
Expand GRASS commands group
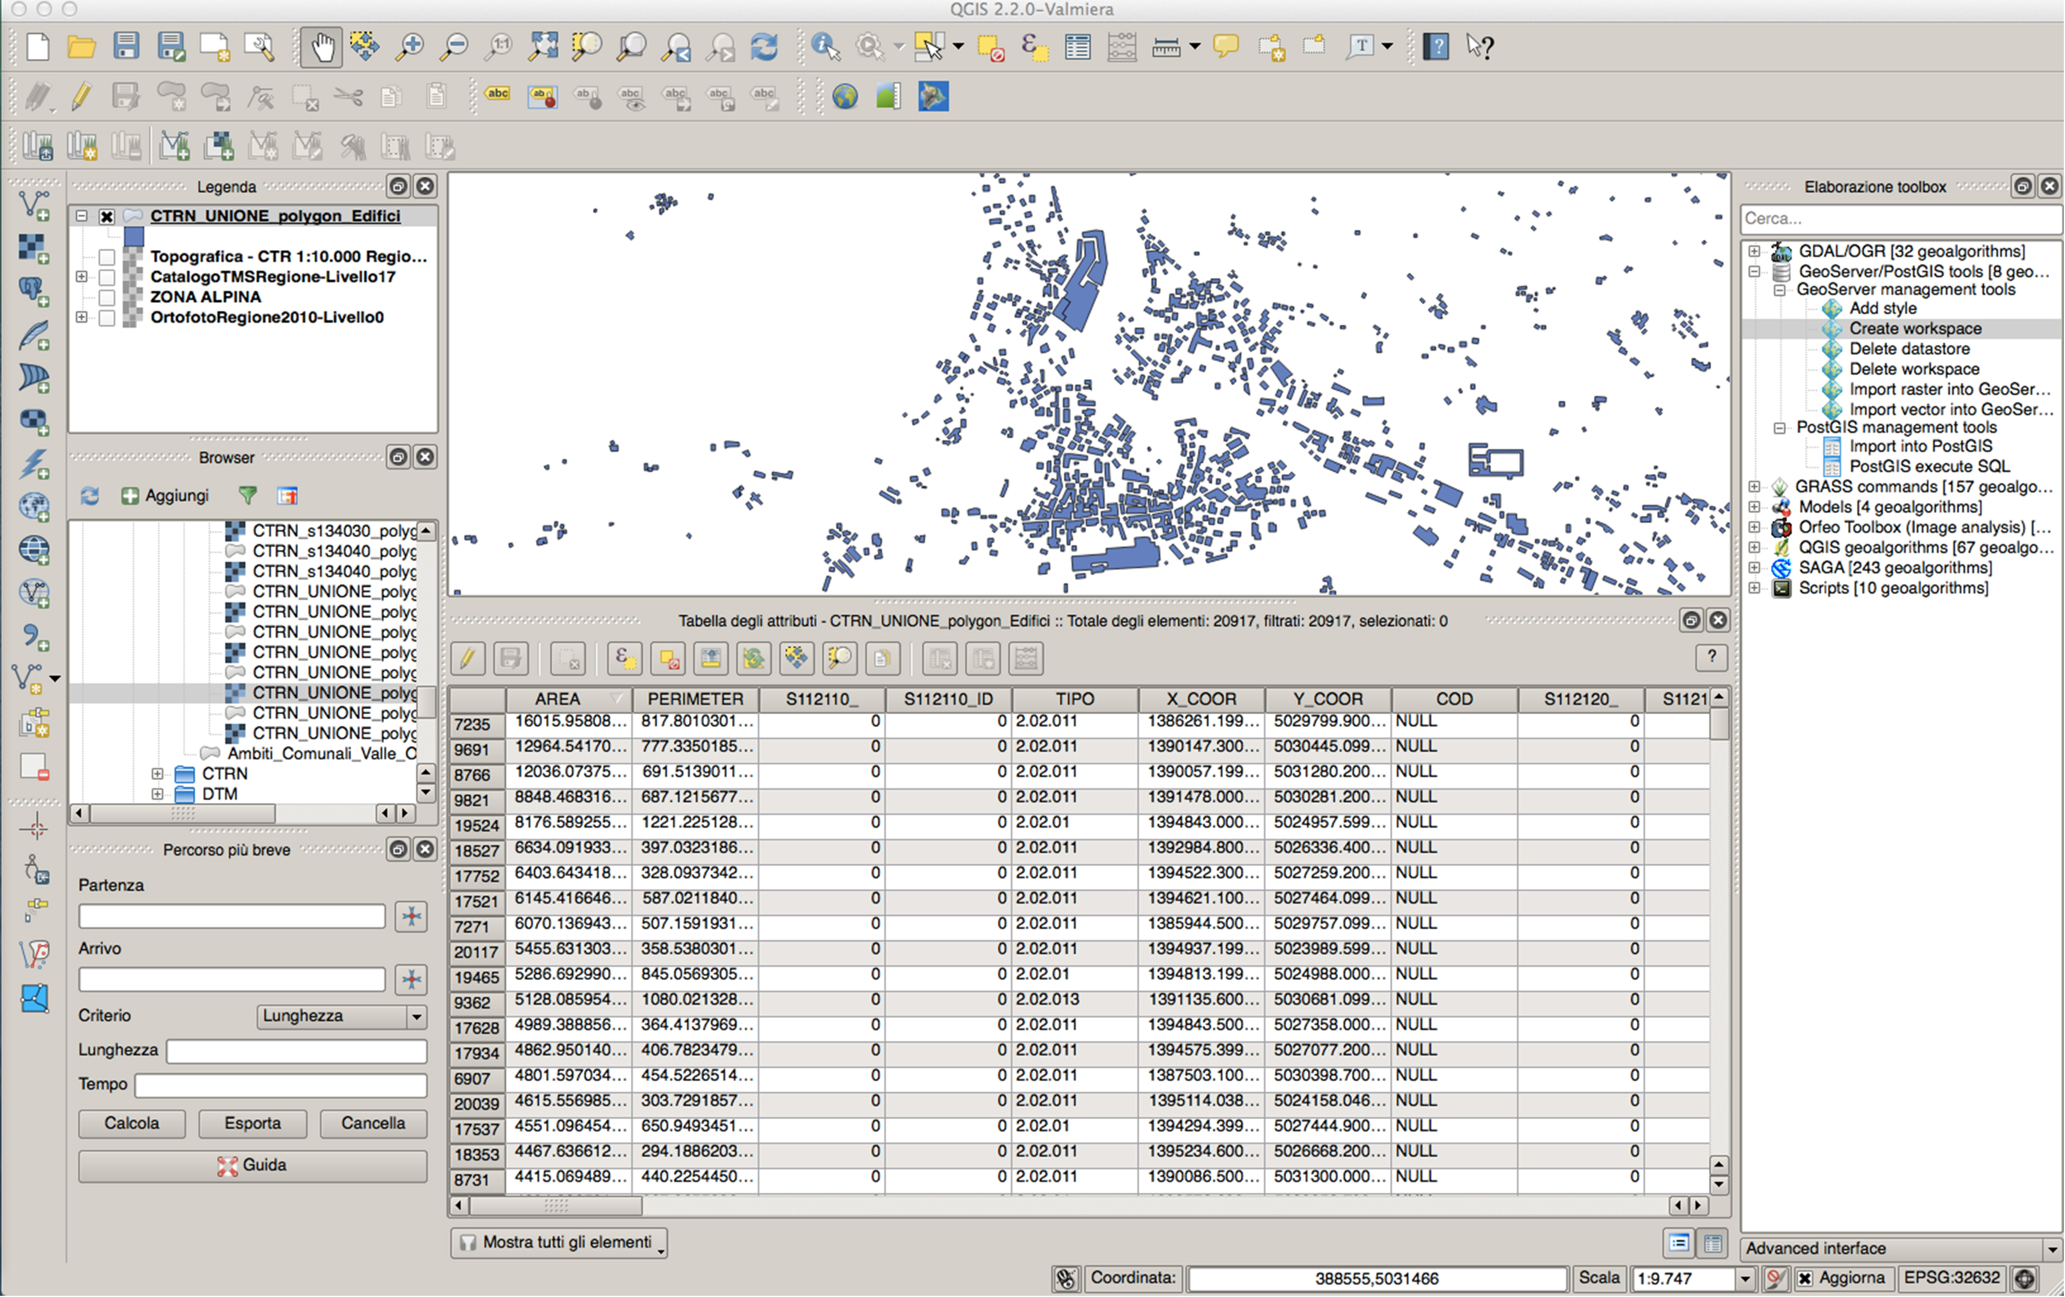[1754, 487]
